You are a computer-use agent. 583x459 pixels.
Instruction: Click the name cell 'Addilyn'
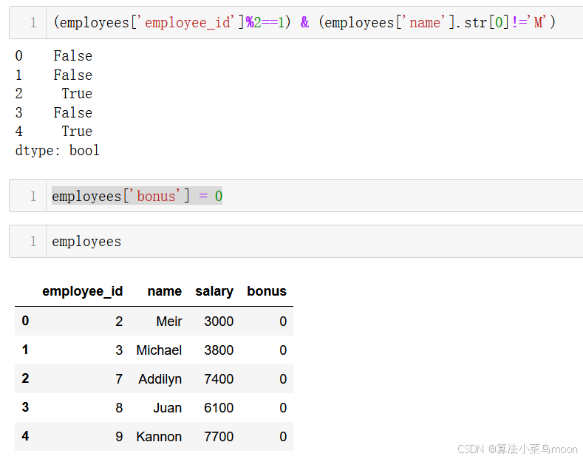point(160,379)
